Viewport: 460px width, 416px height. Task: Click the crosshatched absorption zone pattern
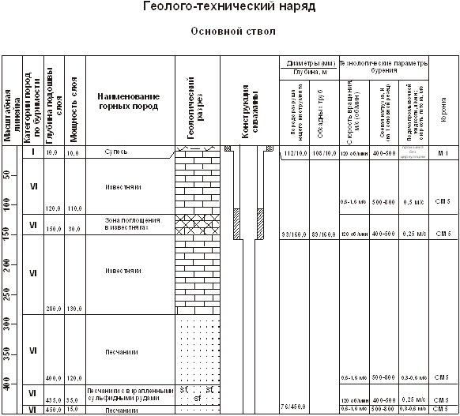[198, 224]
